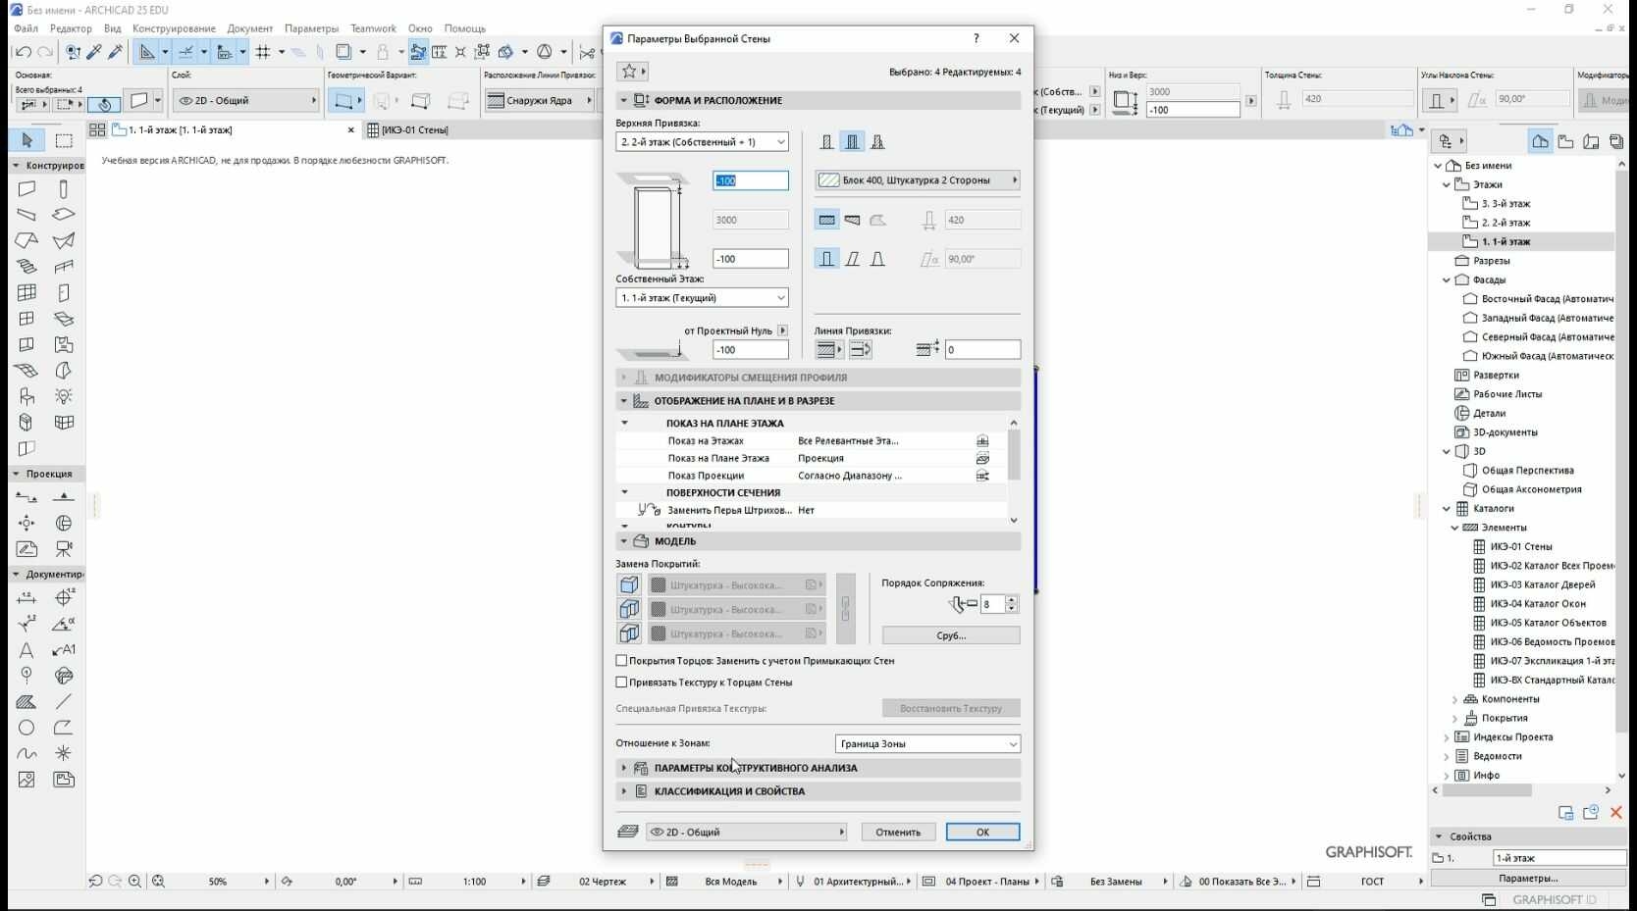This screenshot has width=1637, height=911.
Task: Open Project Map view in Navigator
Action: click(x=1540, y=142)
